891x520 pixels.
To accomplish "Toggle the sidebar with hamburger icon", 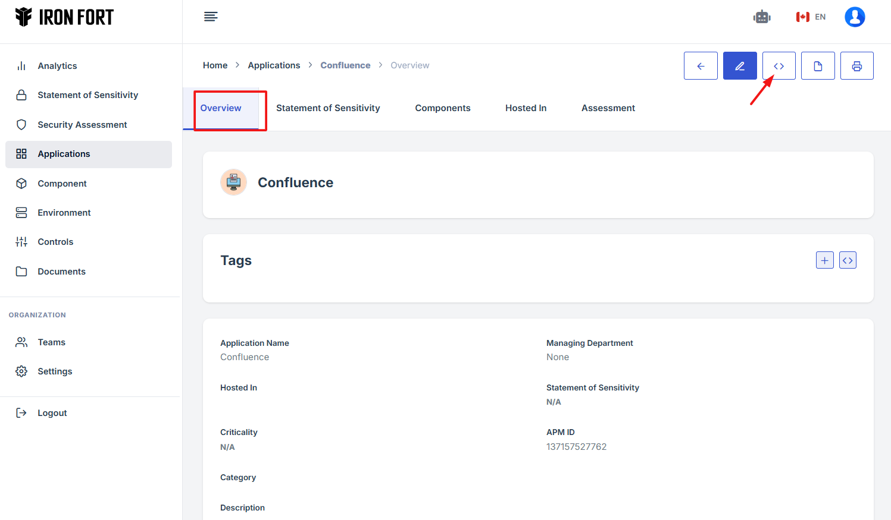I will tap(211, 17).
